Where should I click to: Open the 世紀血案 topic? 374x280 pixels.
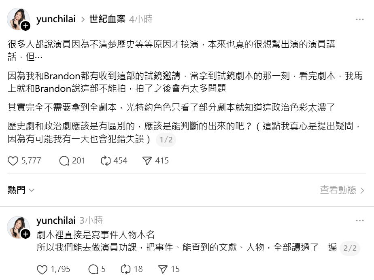point(107,19)
